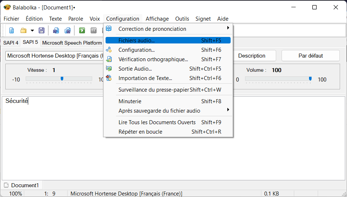The image size is (347, 197).
Task: Switch to the SAPI 4 tab
Action: pyautogui.click(x=11, y=43)
